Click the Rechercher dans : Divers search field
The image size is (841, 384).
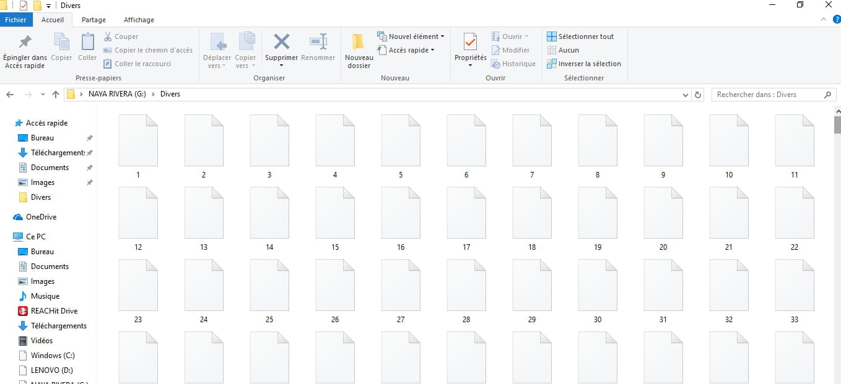[768, 95]
